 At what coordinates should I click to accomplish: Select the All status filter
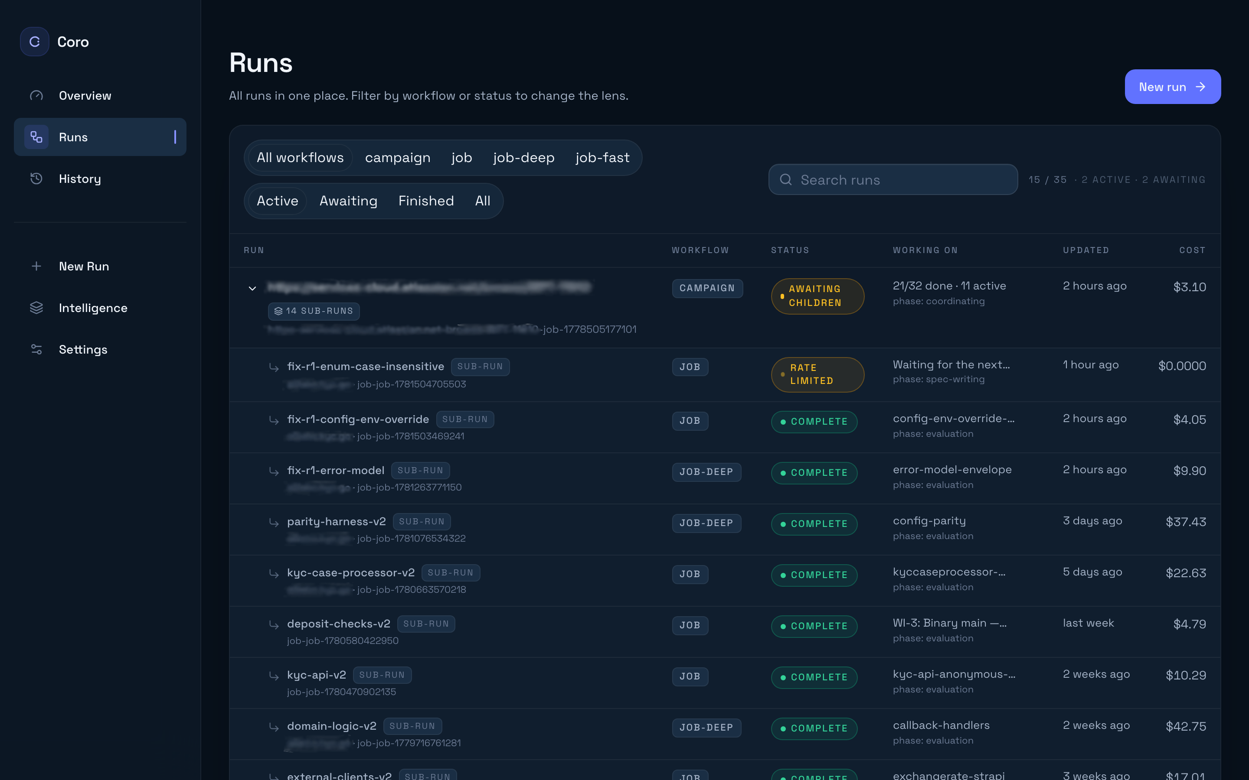tap(483, 201)
